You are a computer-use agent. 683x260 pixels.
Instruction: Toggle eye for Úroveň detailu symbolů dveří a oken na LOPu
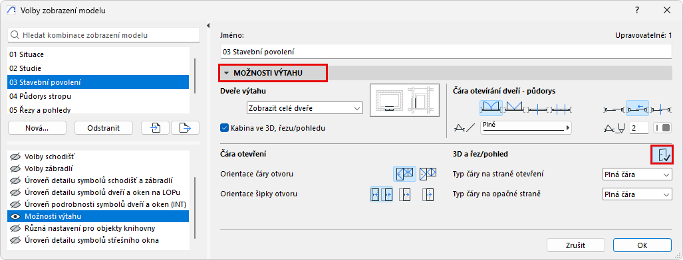coord(16,192)
